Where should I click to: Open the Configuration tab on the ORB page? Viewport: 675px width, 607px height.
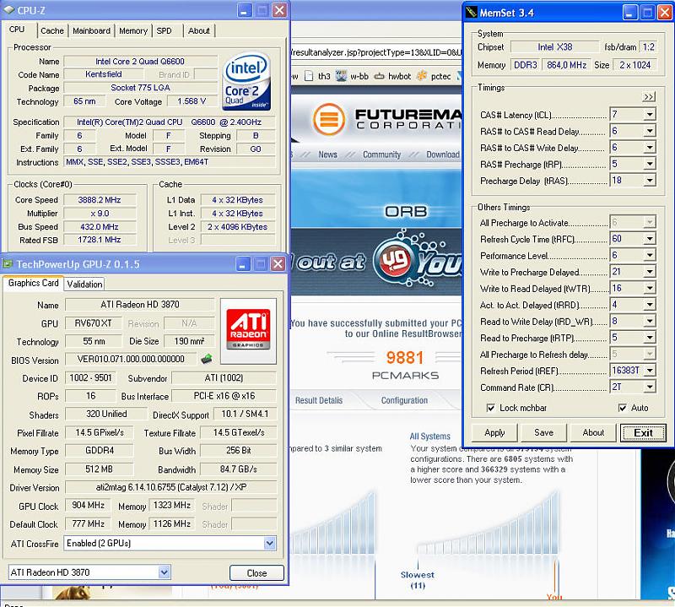point(404,400)
